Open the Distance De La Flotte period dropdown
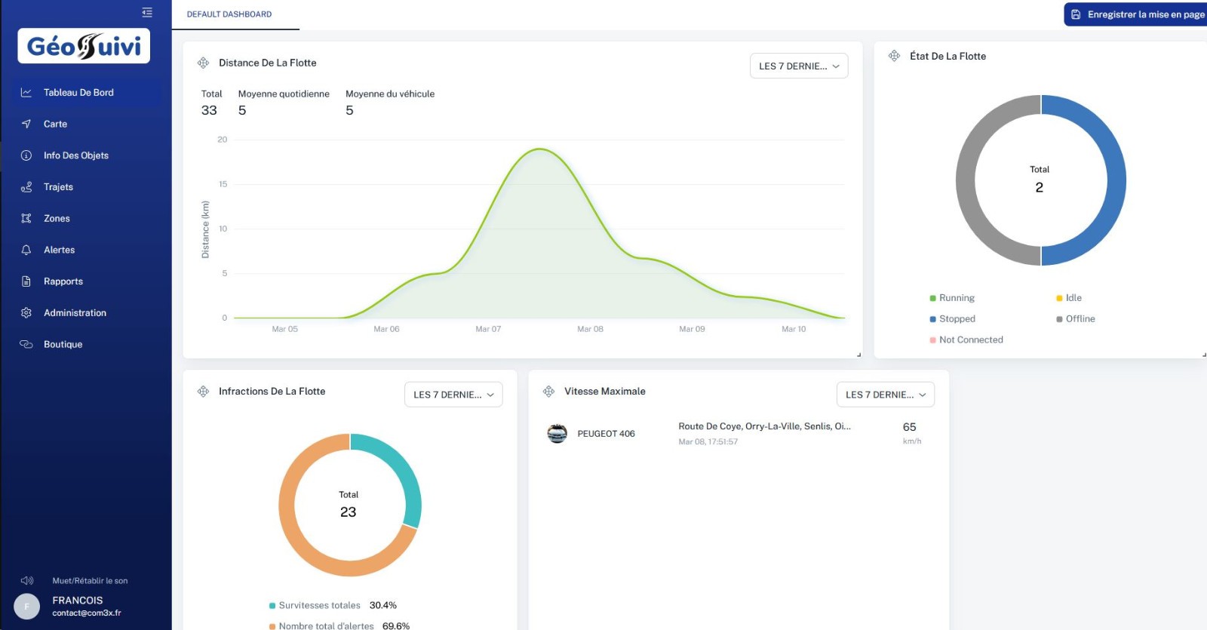This screenshot has height=630, width=1207. click(x=799, y=66)
